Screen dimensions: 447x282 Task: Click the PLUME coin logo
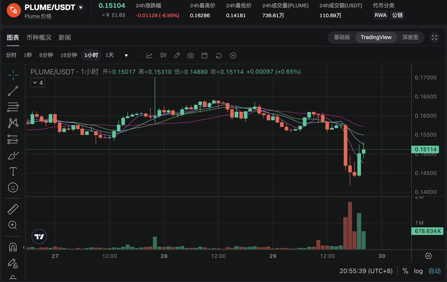14,10
